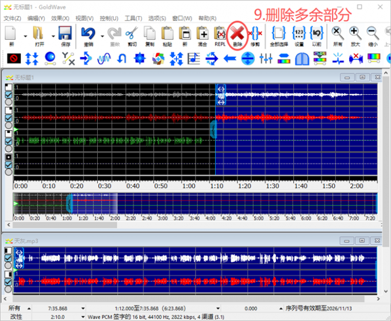The image size is (391, 321).
Task: Click the musical note pitch effect icon
Action: tap(194, 59)
